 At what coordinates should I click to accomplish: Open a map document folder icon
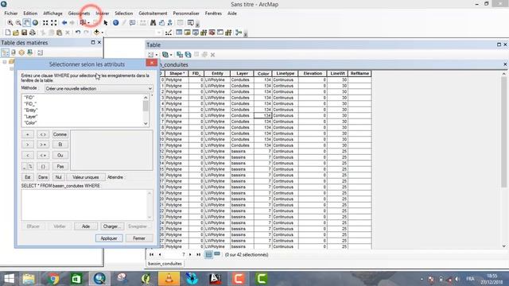pos(16,33)
